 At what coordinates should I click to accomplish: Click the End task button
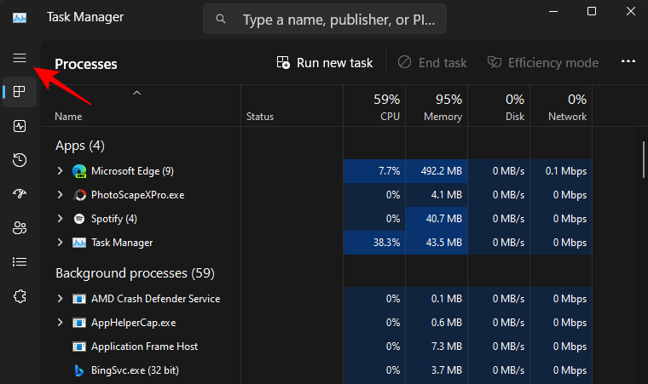point(432,63)
